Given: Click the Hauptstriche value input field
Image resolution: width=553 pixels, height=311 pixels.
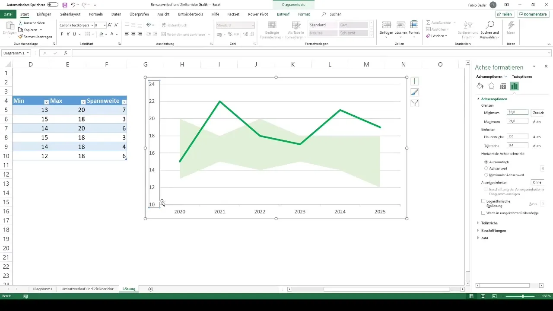Looking at the screenshot, I should pos(517,136).
